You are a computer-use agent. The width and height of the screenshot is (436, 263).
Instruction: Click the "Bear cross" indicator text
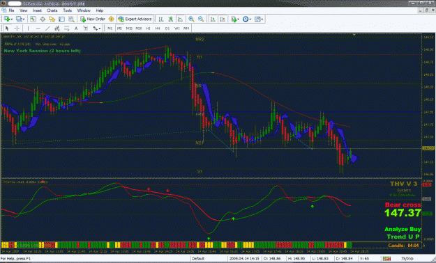pos(403,205)
